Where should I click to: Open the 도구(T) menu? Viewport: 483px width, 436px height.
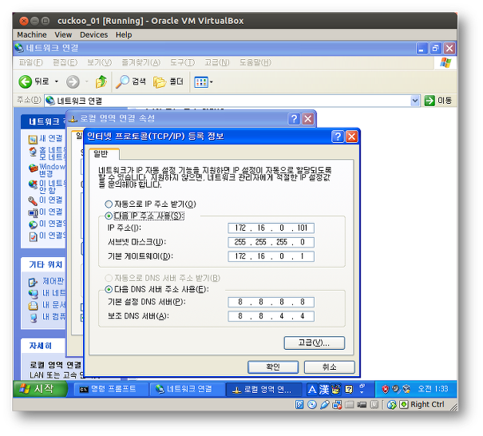pyautogui.click(x=182, y=62)
